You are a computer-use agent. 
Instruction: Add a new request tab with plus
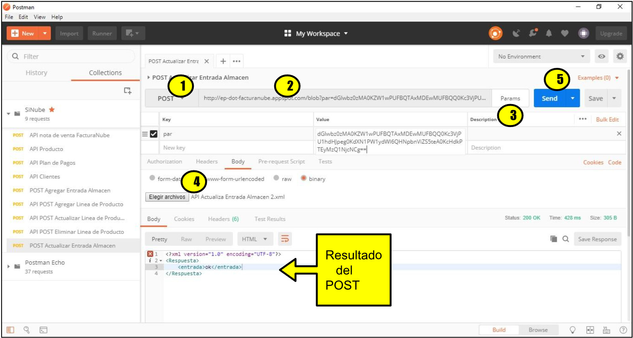tap(223, 61)
